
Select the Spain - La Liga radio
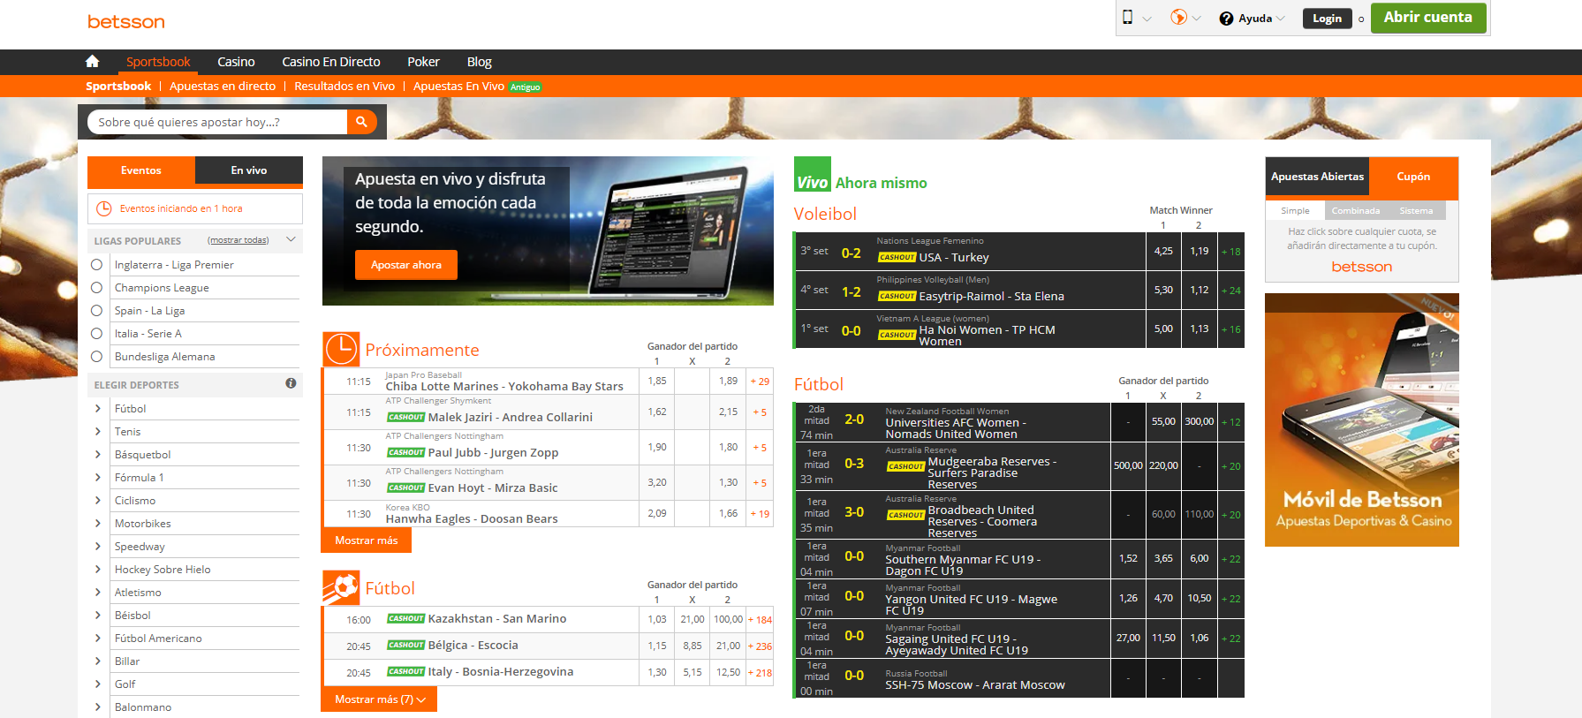(97, 310)
